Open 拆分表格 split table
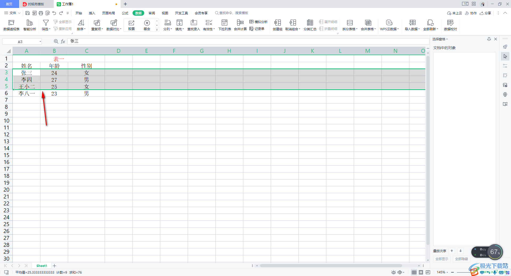This screenshot has height=276, width=511. pos(350,25)
